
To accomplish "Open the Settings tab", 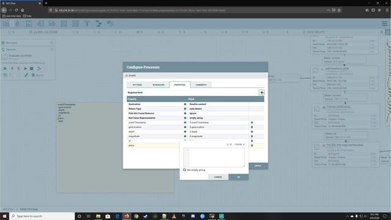I will (x=137, y=85).
